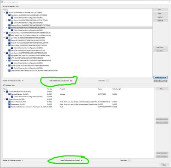Collapse the Generic Attribute Service node
Viewport: 171px width, 168px height.
point(4,92)
